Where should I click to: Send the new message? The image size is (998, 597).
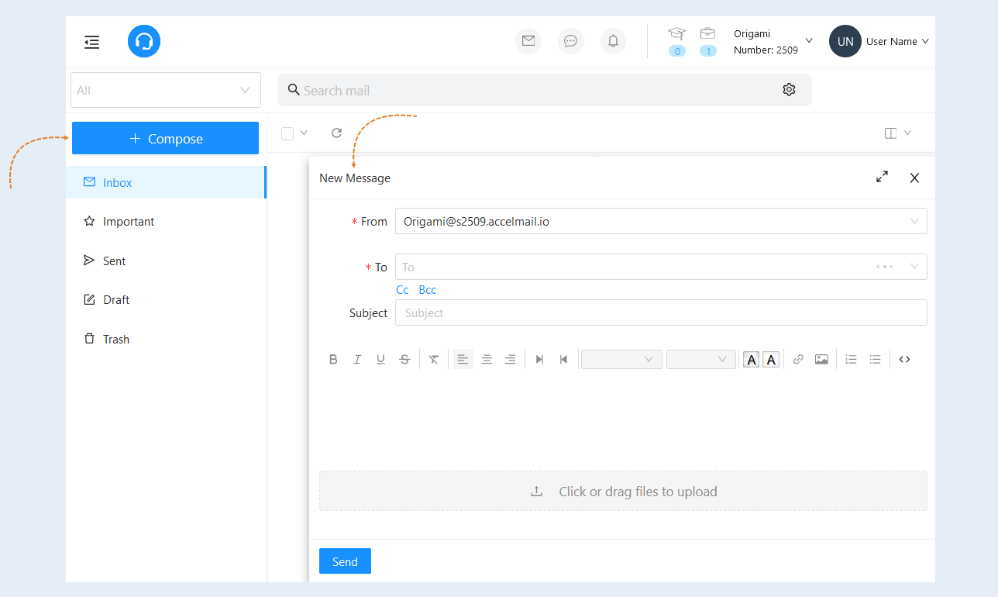pos(345,561)
